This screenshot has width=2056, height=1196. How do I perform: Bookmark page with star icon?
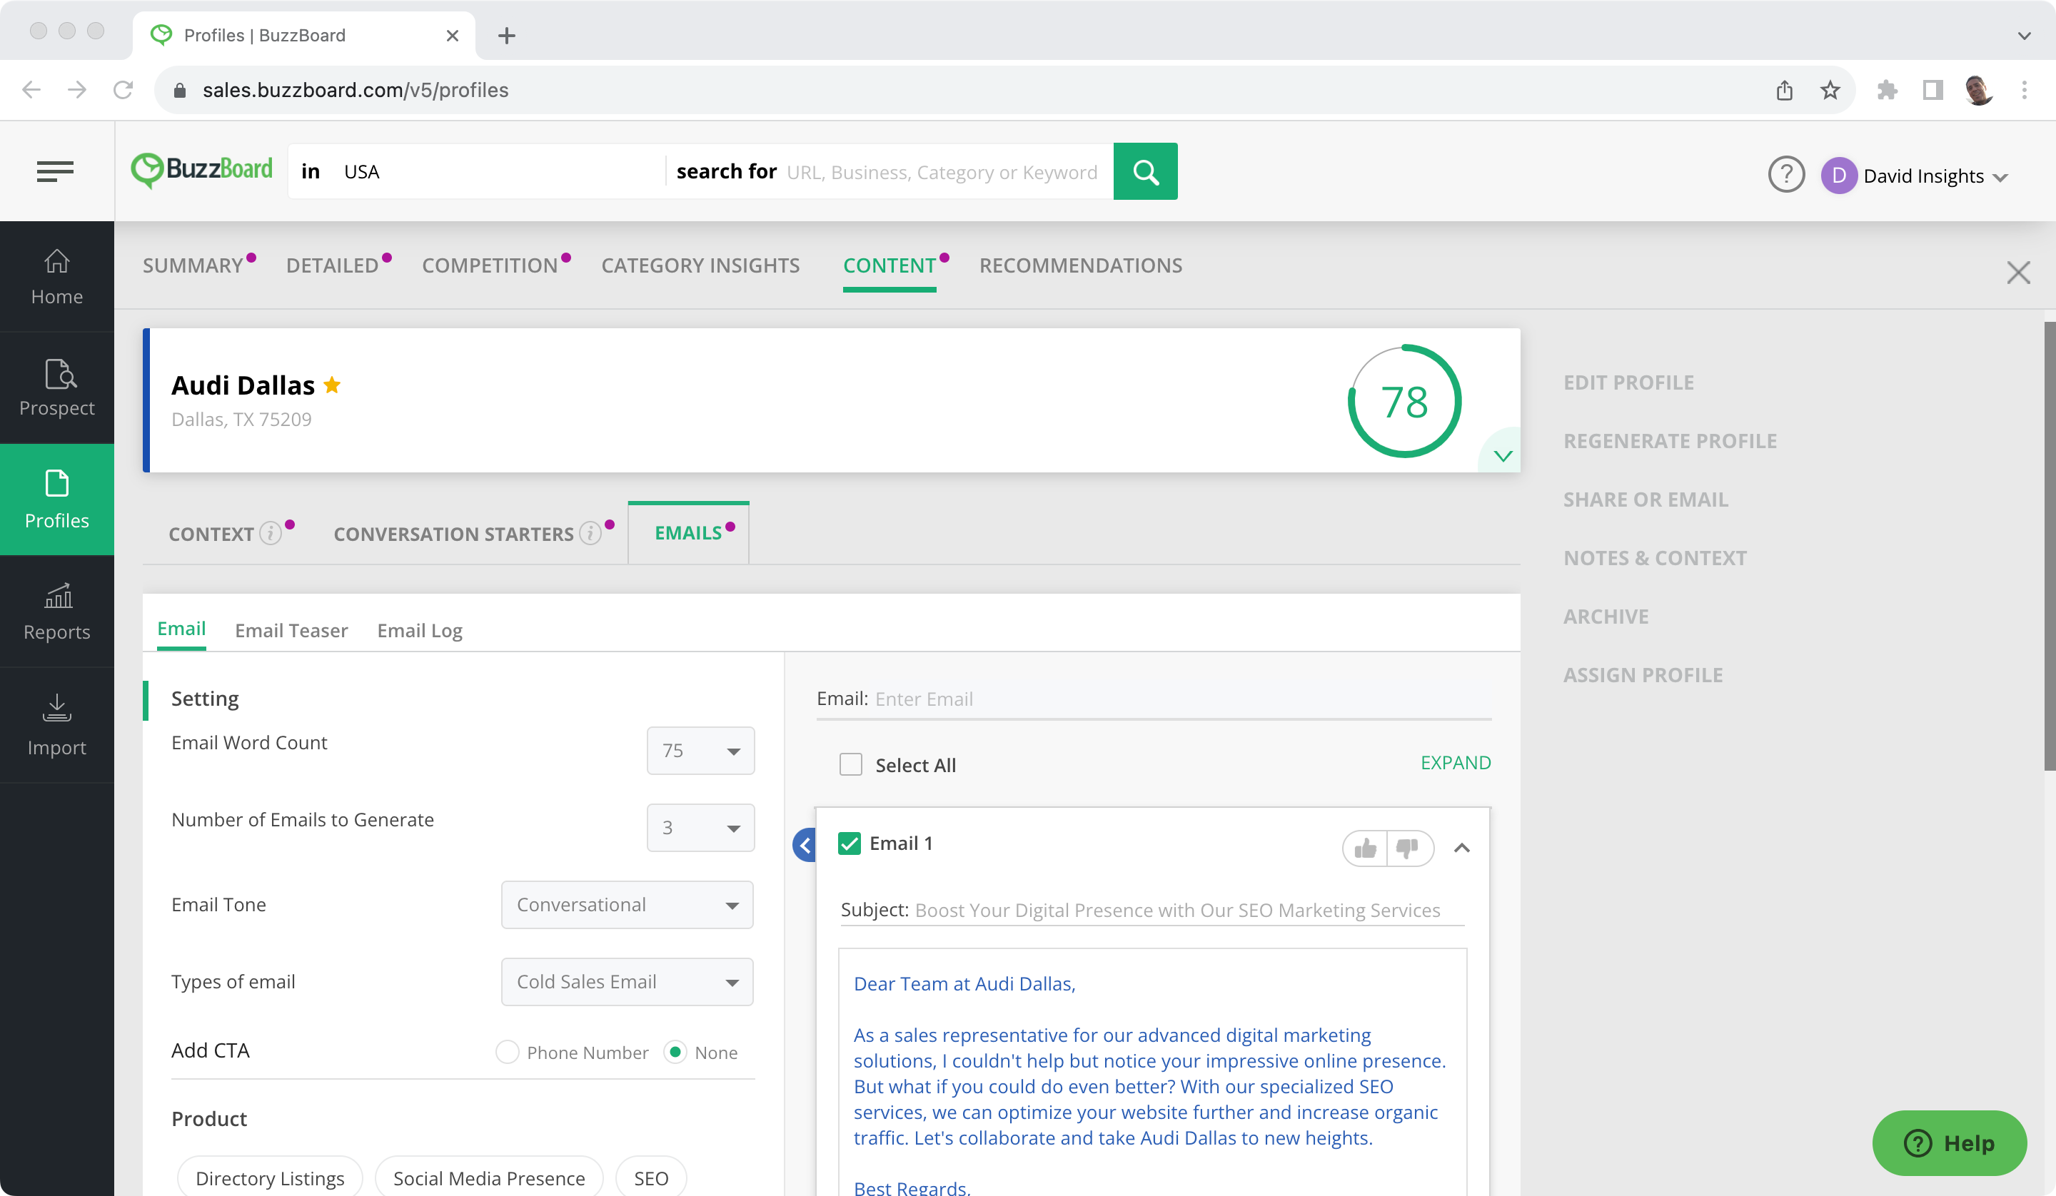pyautogui.click(x=1830, y=90)
